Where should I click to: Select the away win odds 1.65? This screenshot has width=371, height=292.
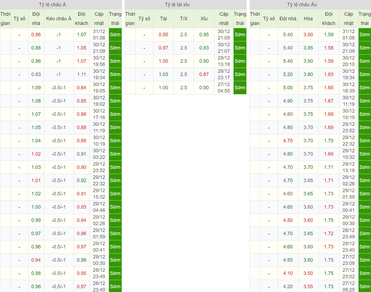329,88
